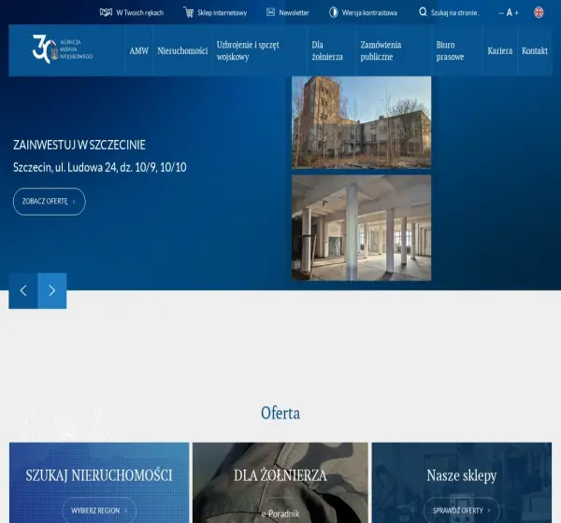Click the Newsletter envelope icon
Viewport: 561px width, 523px height.
pos(270,12)
